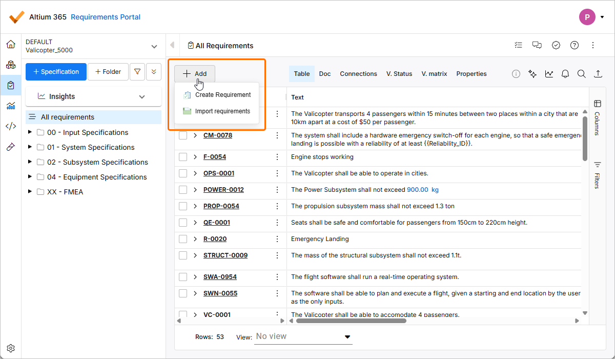Choose Create Requirement from the Add menu

coord(217,95)
